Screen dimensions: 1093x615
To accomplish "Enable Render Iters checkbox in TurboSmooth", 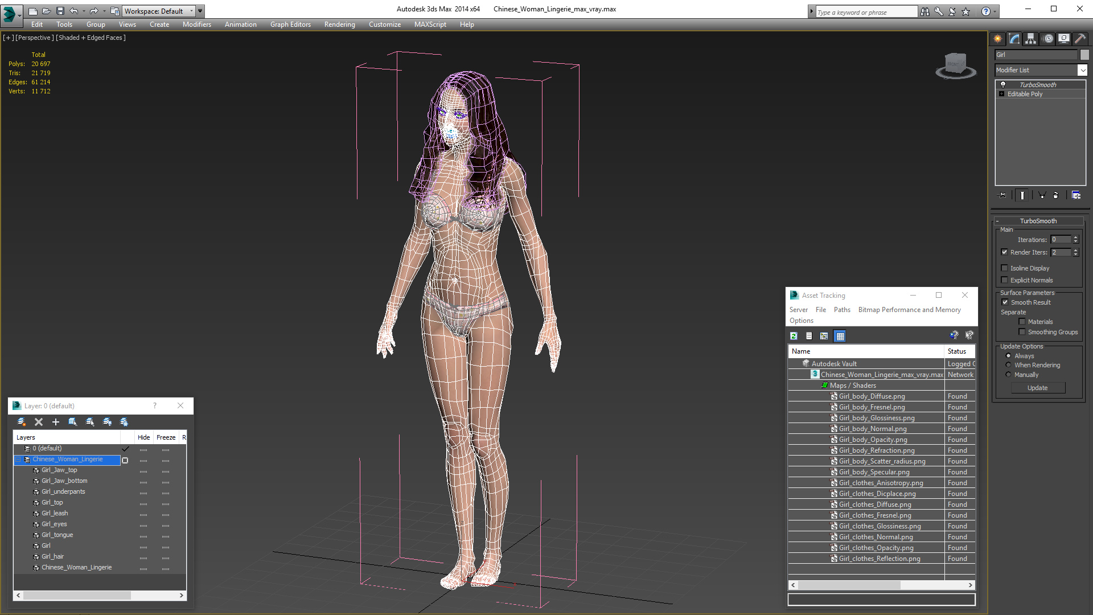I will 1004,252.
